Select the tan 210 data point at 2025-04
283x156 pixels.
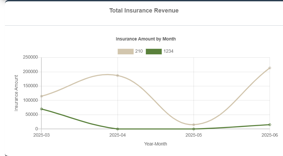coord(117,75)
